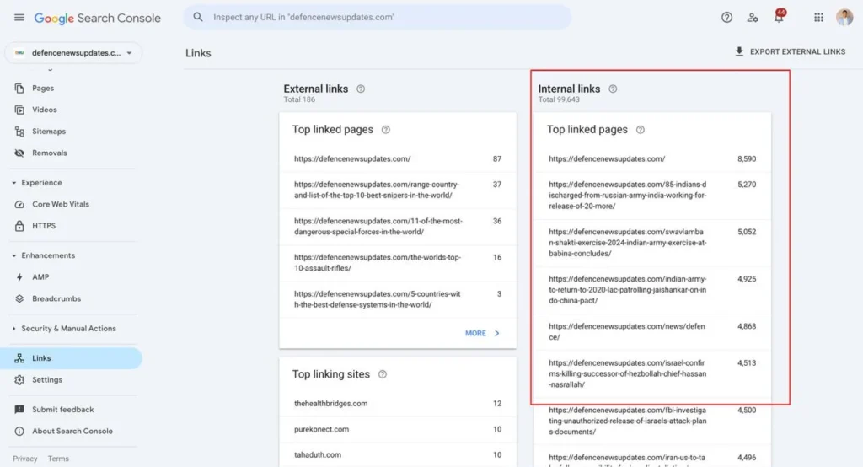Select best-defense-systems row with 3 links

(x=398, y=299)
